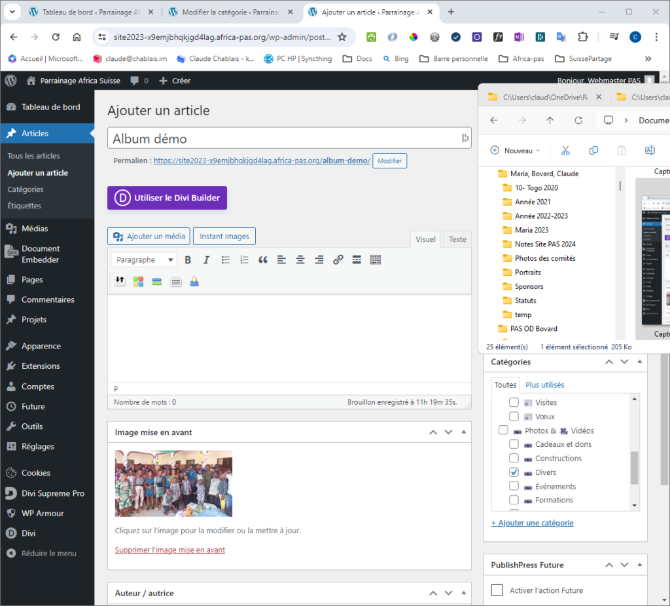
Task: Collapse the Image mise en avant panel
Action: (x=464, y=432)
